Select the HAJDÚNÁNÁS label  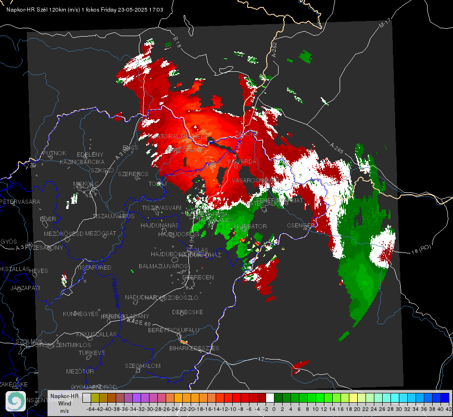click(x=160, y=225)
